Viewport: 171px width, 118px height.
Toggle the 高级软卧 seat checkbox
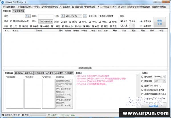click(x=63, y=26)
